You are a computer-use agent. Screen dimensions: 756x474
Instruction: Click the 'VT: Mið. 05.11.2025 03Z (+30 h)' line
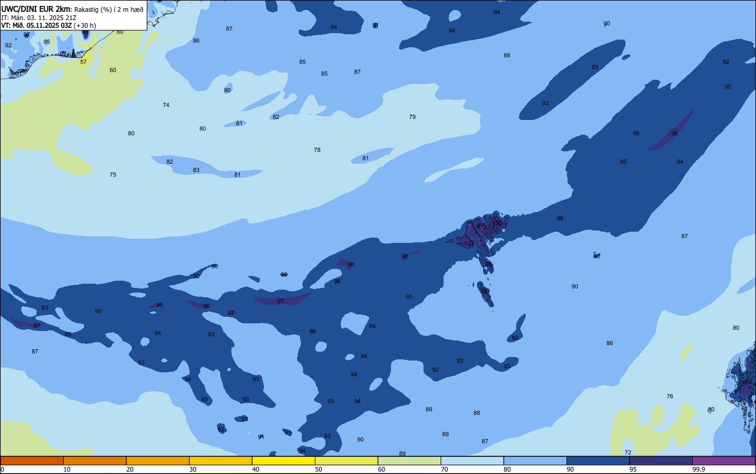(x=48, y=25)
